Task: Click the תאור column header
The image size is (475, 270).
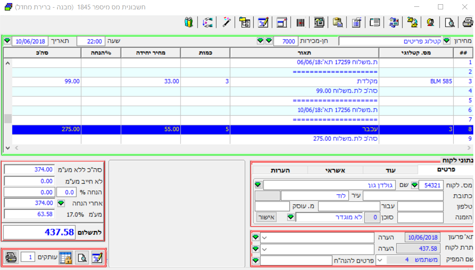Action: [x=304, y=53]
